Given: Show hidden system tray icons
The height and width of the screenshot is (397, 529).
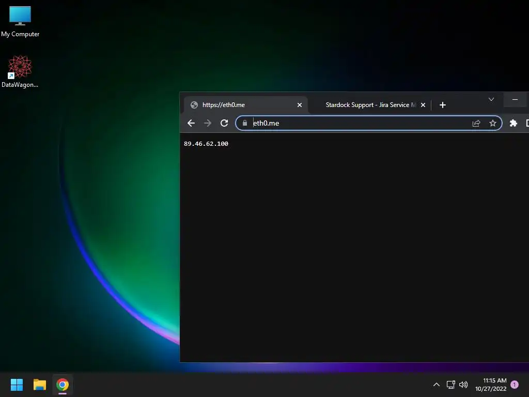Looking at the screenshot, I should pyautogui.click(x=436, y=385).
